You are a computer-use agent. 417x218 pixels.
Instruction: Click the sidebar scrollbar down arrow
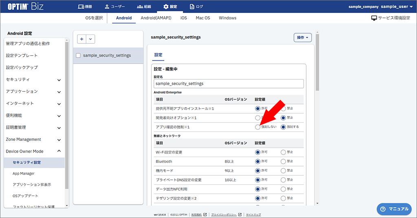pos(67,205)
